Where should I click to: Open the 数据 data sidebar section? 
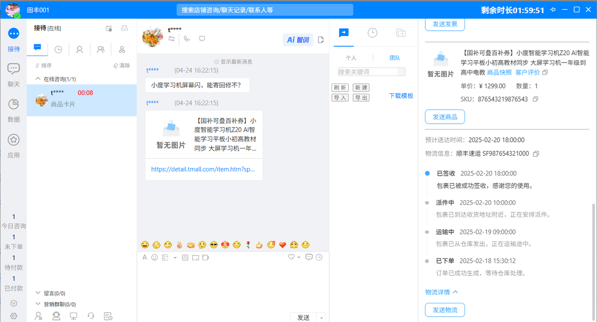[14, 110]
